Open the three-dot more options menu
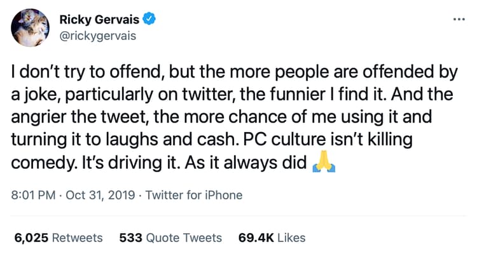477x256 pixels. (x=459, y=19)
